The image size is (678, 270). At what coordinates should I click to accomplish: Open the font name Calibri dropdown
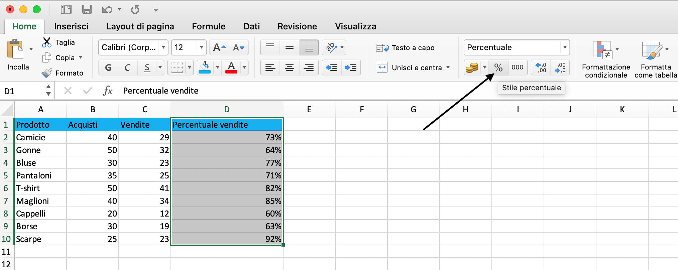pos(163,47)
